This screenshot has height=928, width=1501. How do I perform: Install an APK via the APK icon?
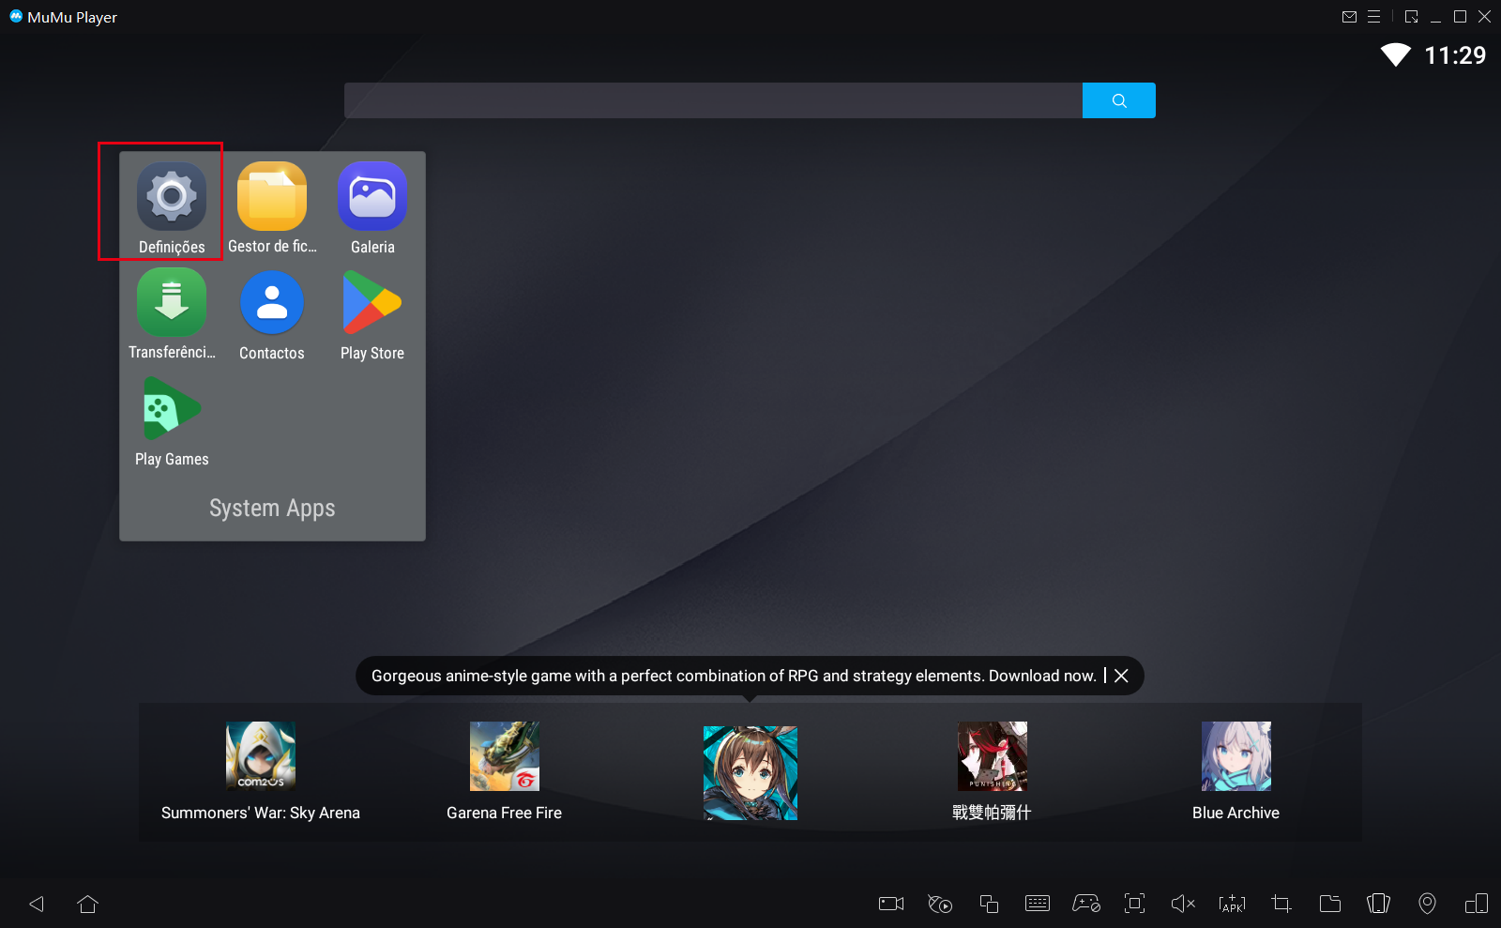(1233, 904)
